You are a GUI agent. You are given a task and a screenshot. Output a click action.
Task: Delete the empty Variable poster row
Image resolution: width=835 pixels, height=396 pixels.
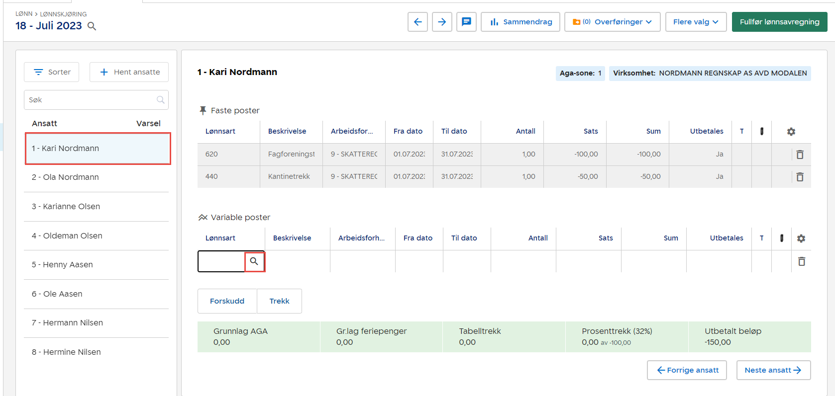[x=801, y=261]
